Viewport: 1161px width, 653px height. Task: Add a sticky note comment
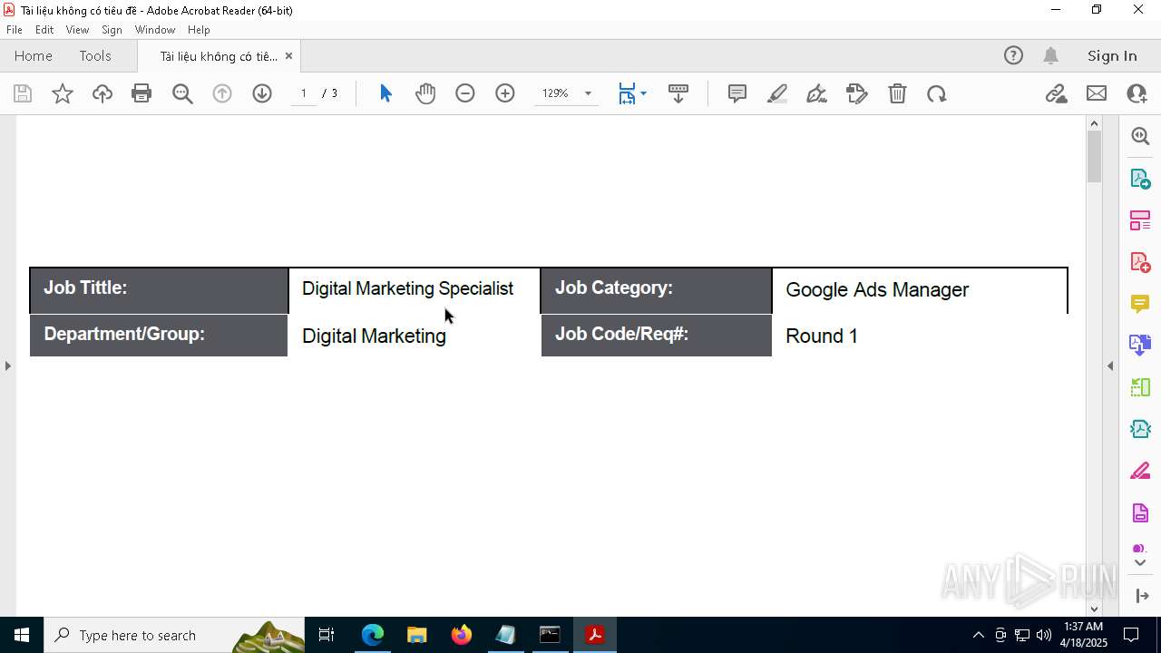(x=737, y=93)
